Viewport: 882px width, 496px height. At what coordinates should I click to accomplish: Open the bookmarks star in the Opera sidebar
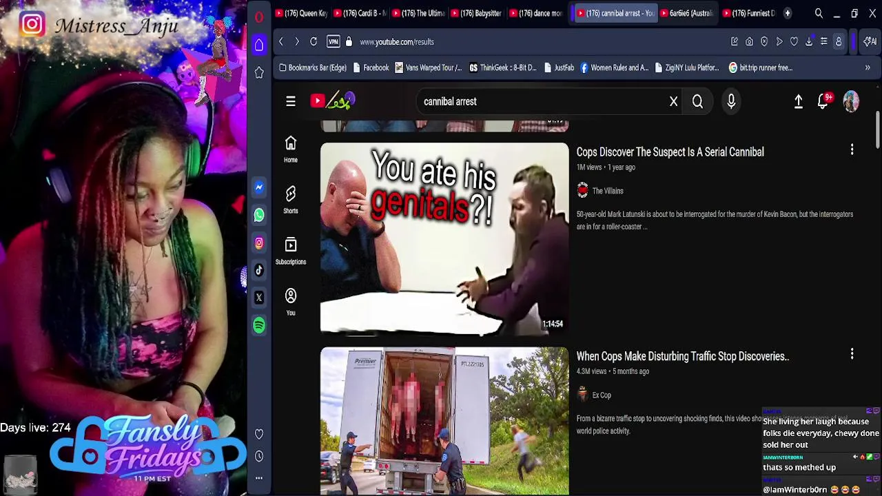click(x=259, y=73)
